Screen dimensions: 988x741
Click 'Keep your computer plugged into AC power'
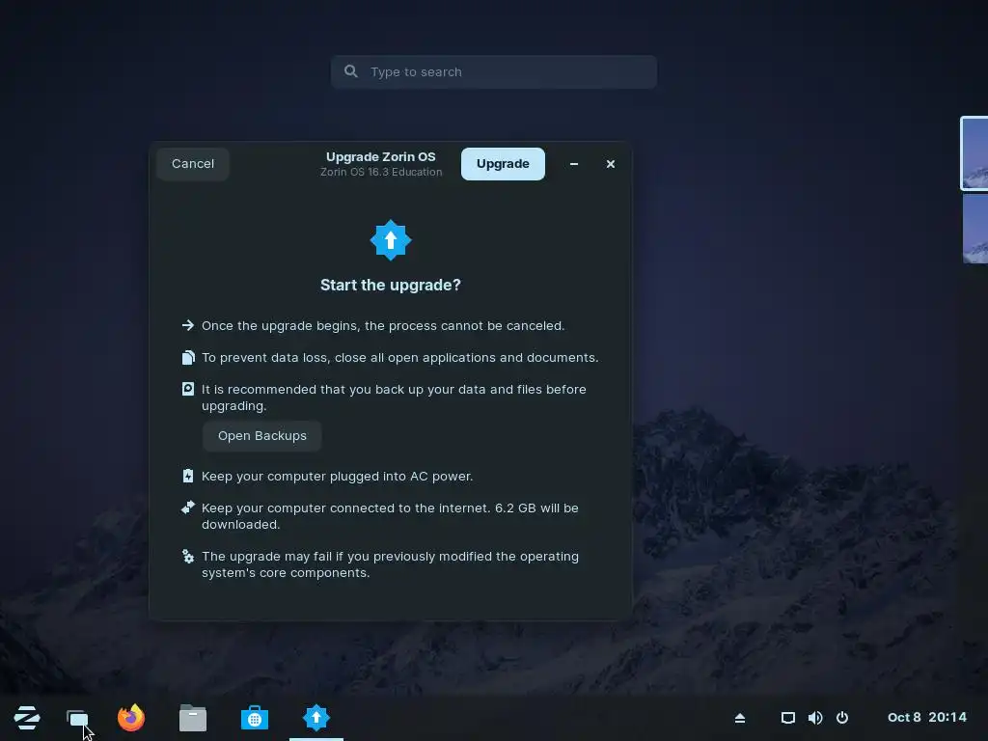337,477
